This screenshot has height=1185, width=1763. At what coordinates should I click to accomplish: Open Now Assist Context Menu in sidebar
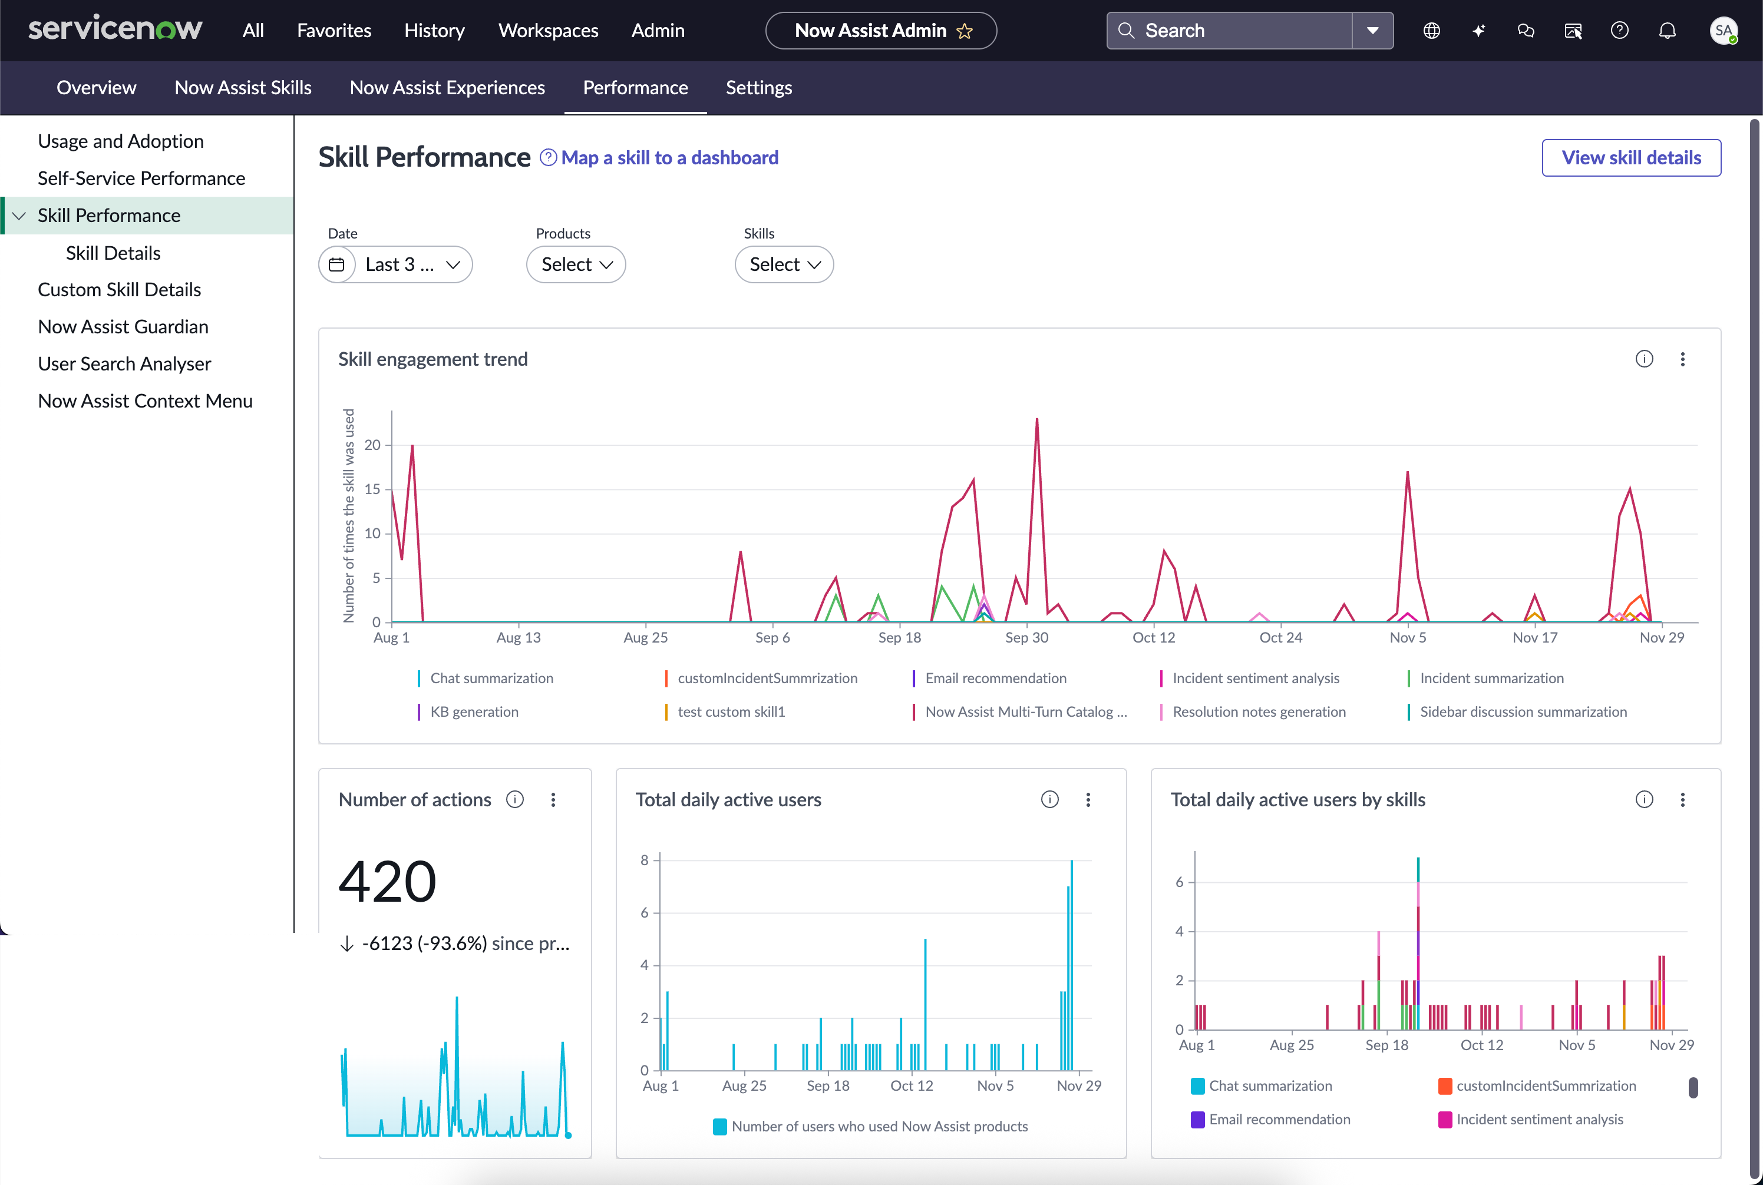coord(145,400)
